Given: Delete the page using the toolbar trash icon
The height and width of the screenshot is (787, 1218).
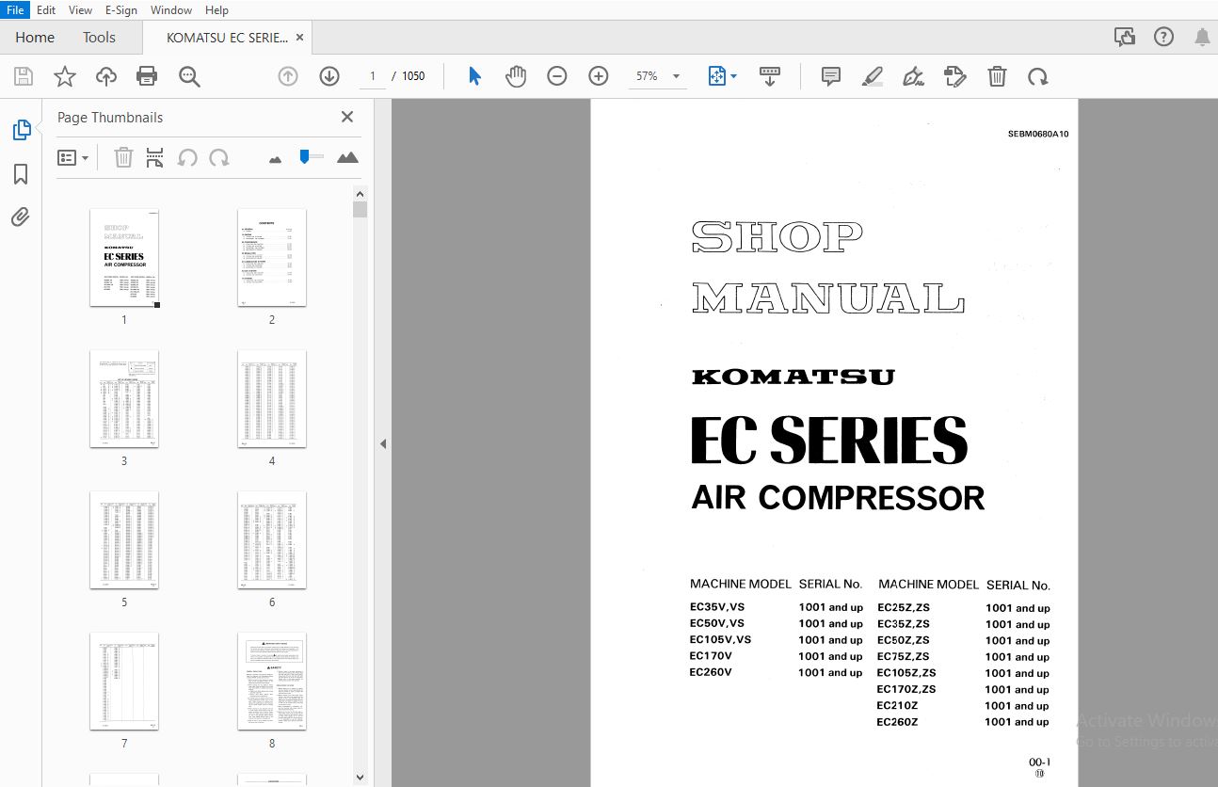Looking at the screenshot, I should click(997, 76).
